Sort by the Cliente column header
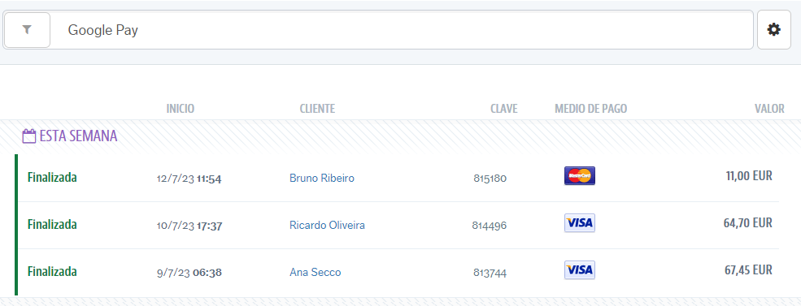The width and height of the screenshot is (801, 306). click(317, 109)
